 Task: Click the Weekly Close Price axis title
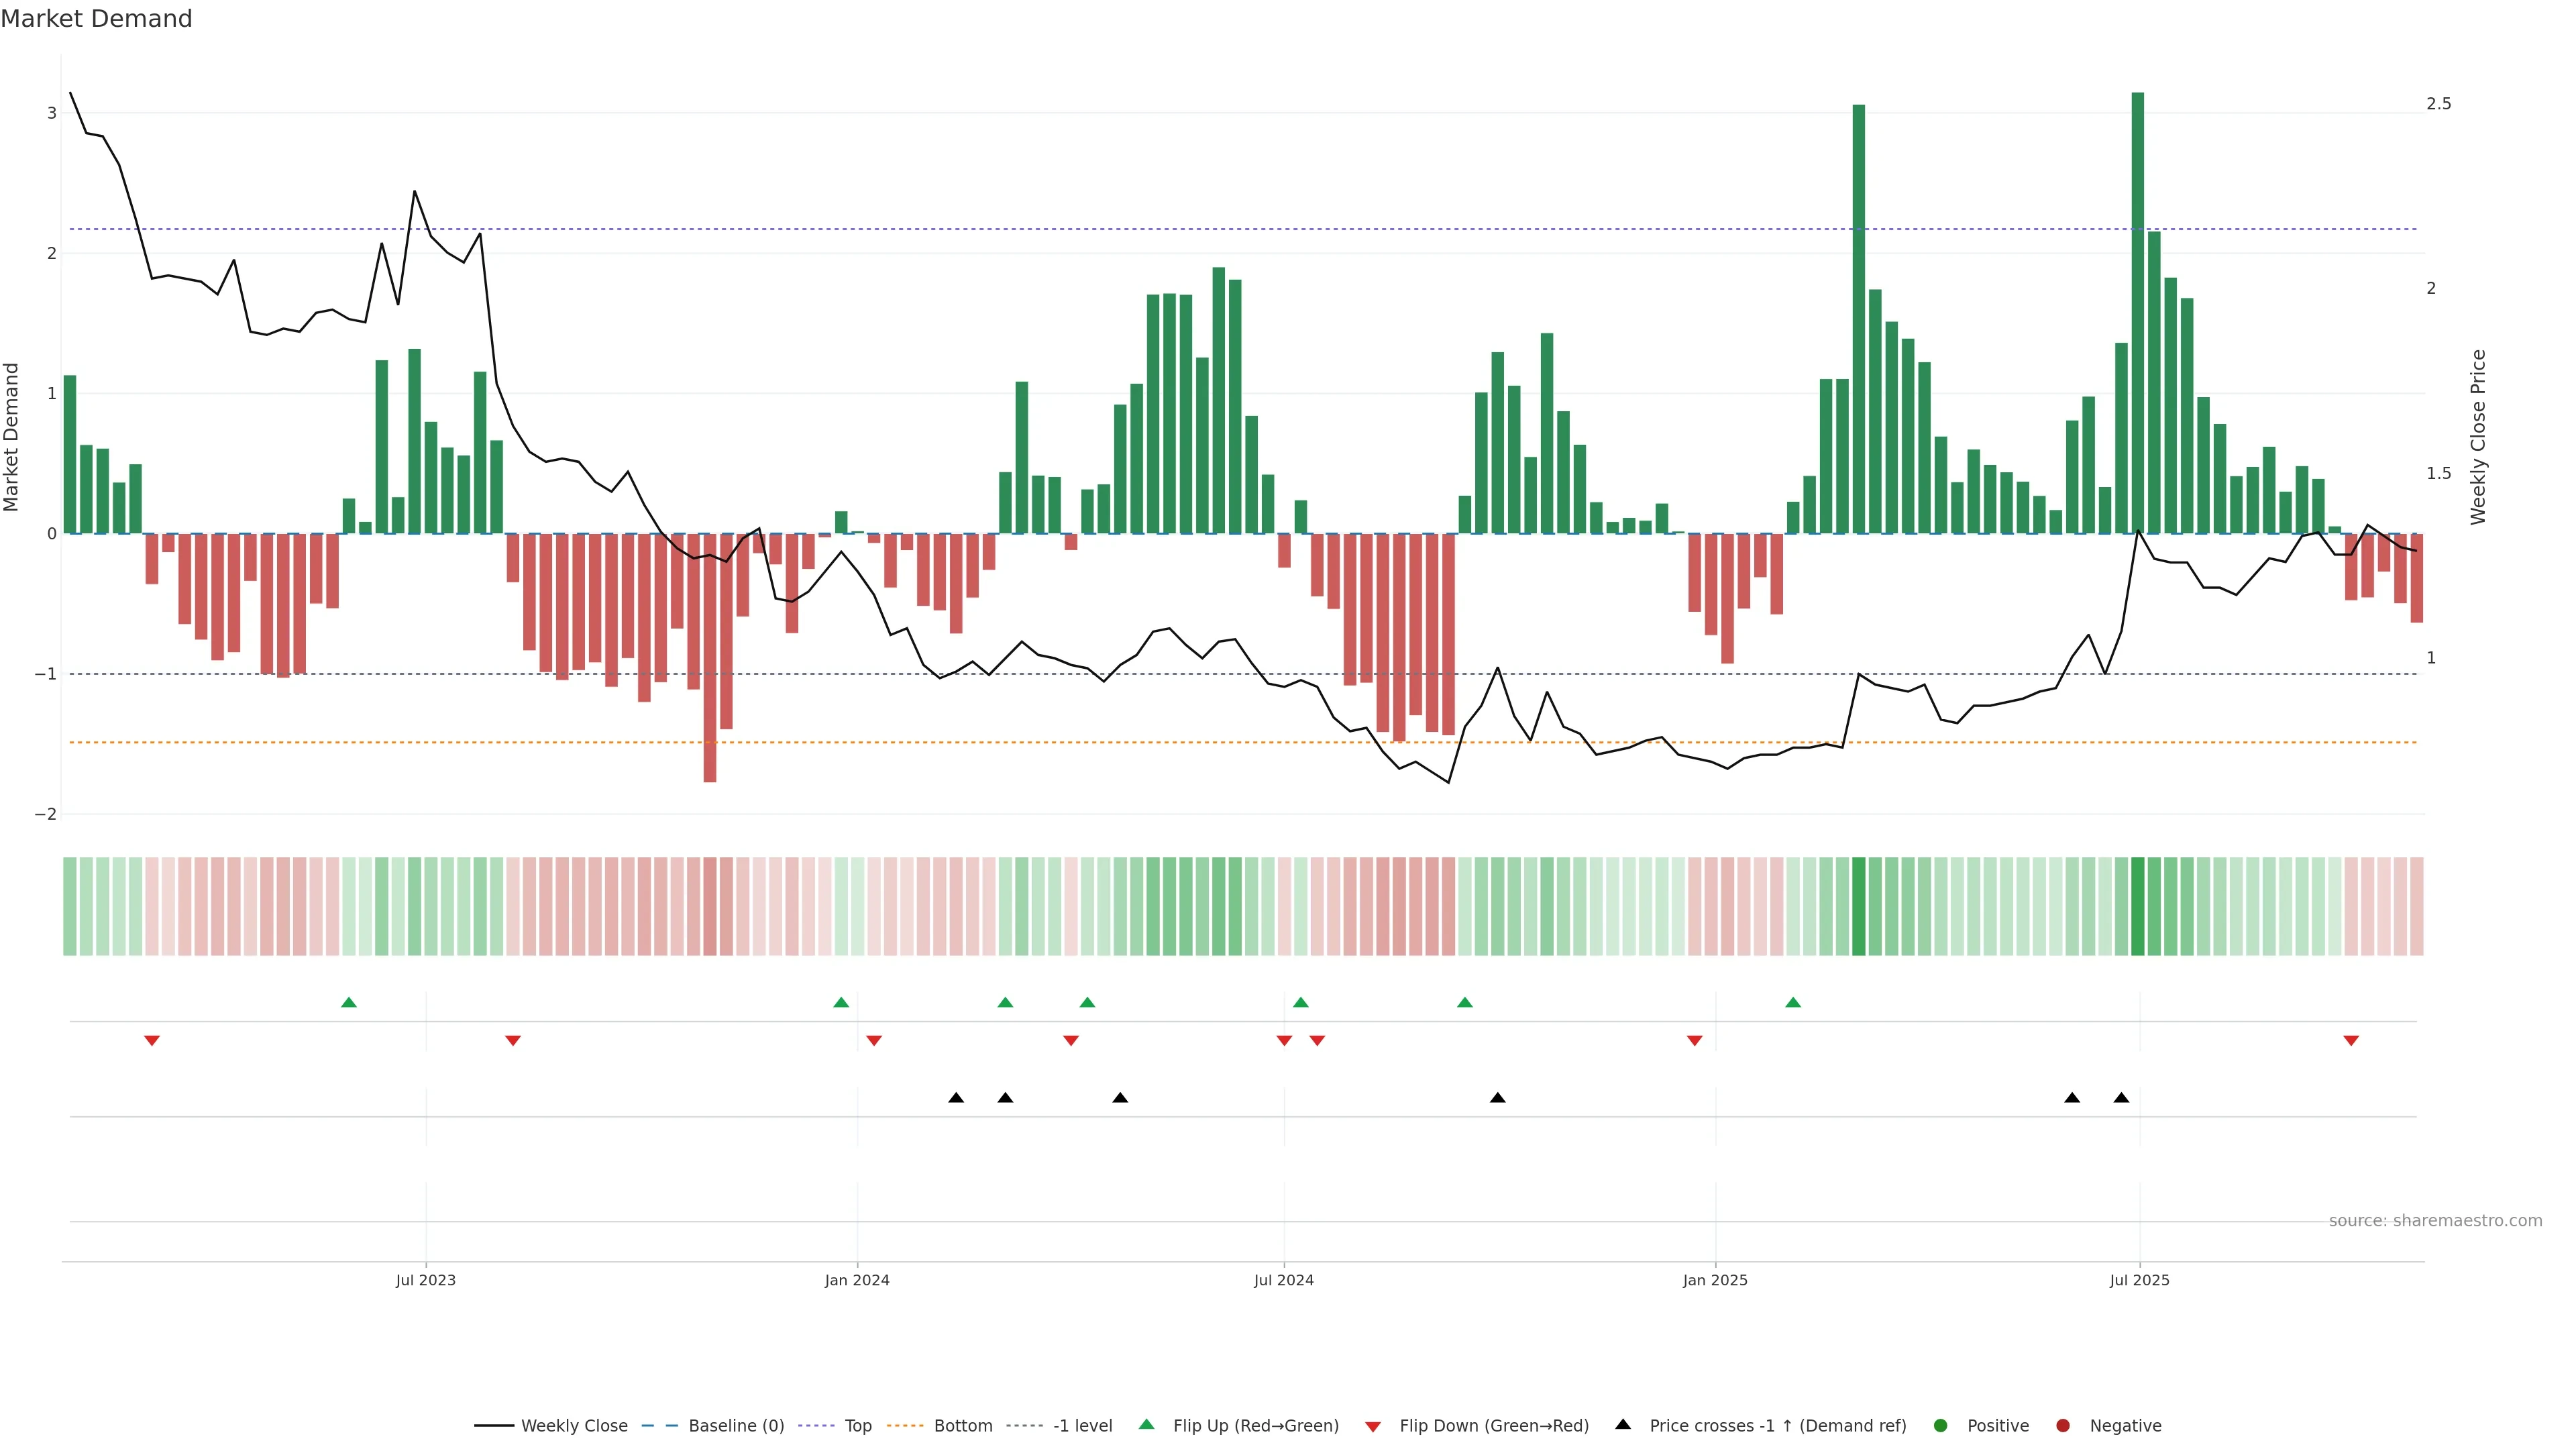[x=2478, y=437]
